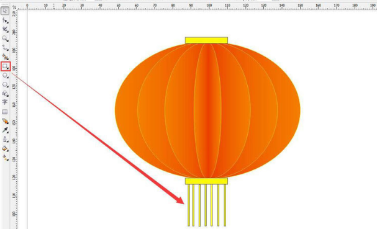Screen dimensions: 377x229
Task: Select the yellow rectangle below the lantern
Action: [206, 181]
